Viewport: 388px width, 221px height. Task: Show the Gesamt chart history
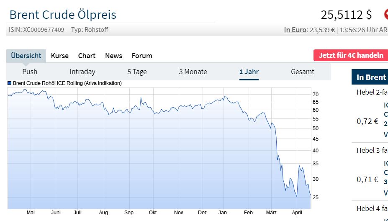point(303,72)
